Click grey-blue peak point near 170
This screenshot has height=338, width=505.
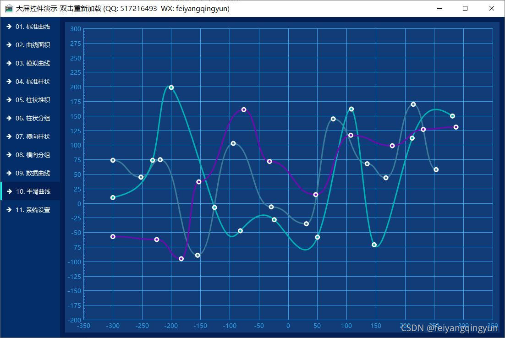pos(413,104)
